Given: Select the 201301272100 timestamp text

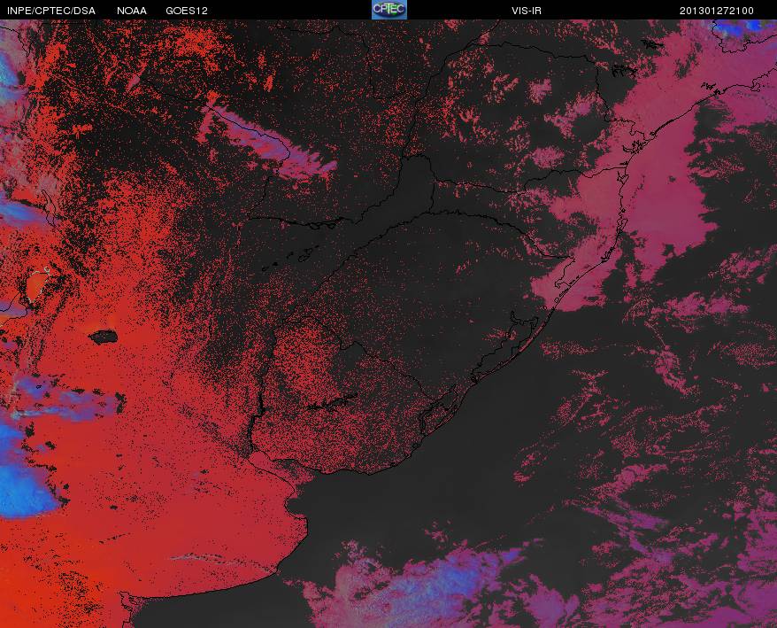Looking at the screenshot, I should tap(717, 11).
